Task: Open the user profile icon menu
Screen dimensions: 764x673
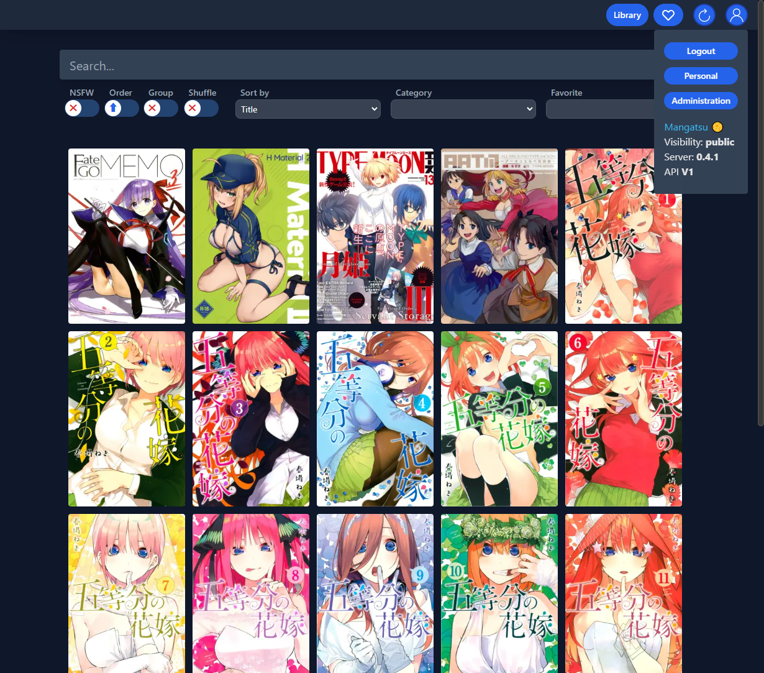Action: [x=737, y=15]
